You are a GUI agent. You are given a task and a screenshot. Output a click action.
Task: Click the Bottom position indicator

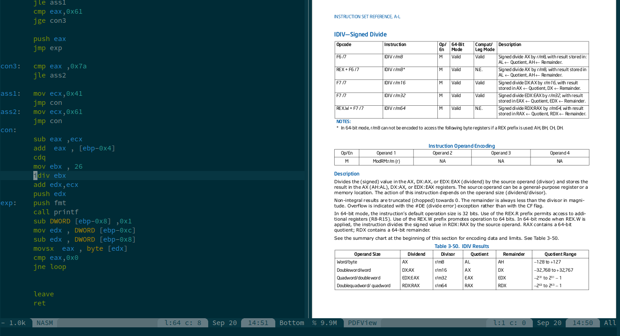[x=291, y=323]
